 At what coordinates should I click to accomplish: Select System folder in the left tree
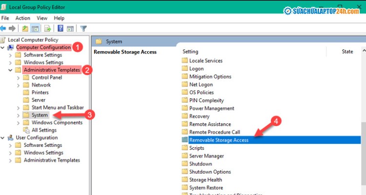[40, 115]
